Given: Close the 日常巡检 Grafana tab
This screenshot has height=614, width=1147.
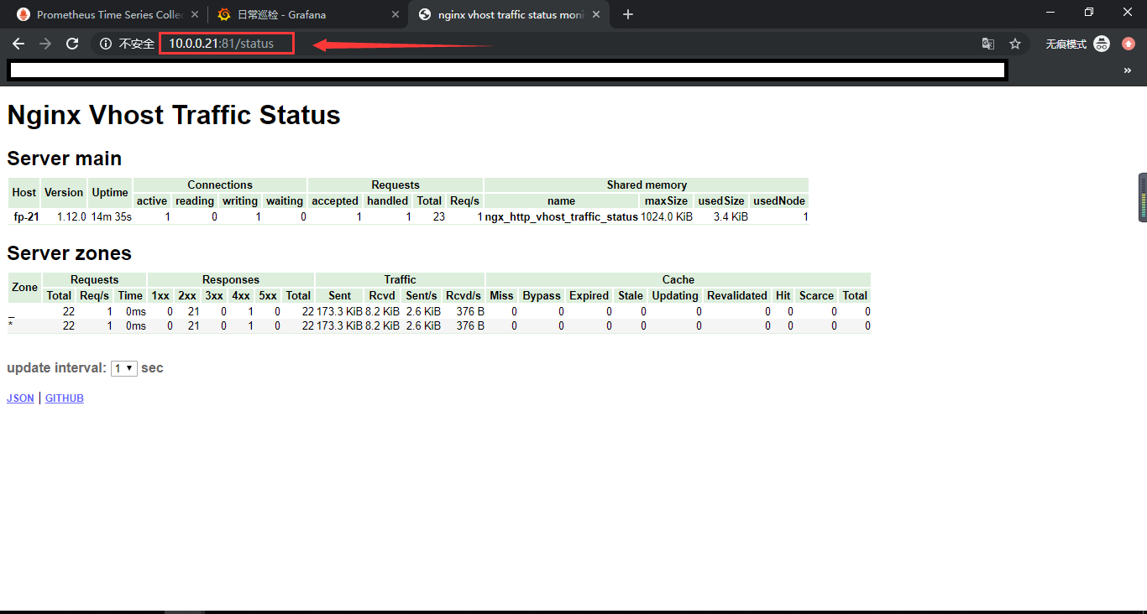Looking at the screenshot, I should coord(395,14).
